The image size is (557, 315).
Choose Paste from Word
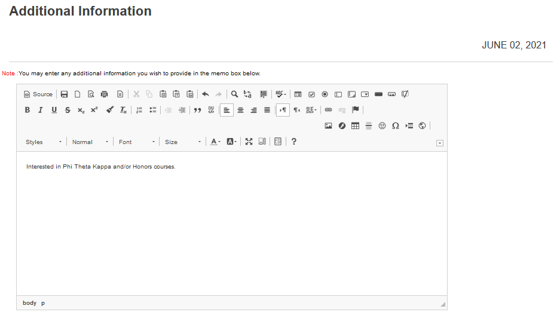tap(190, 94)
